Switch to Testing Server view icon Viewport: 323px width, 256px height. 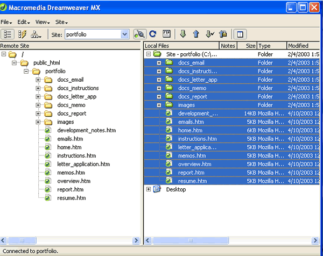click(x=23, y=34)
